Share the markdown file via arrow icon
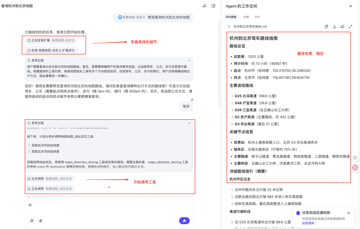The width and height of the screenshot is (360, 229). pos(342,27)
